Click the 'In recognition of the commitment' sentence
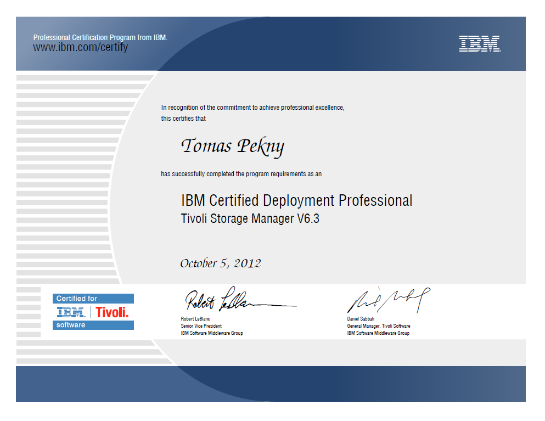545x421 pixels. pos(252,108)
